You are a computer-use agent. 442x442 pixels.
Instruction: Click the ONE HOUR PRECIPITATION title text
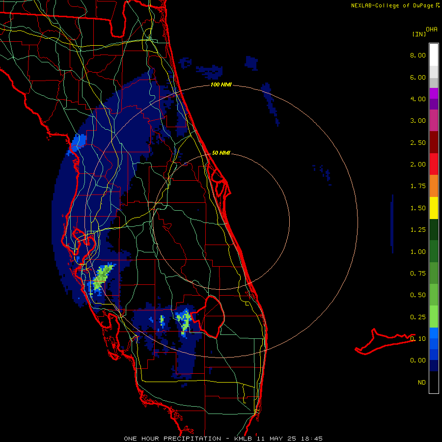pos(172,439)
